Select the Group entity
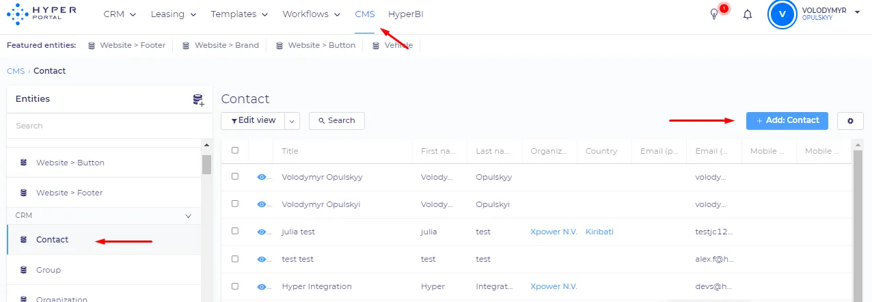The image size is (872, 302). (104, 270)
